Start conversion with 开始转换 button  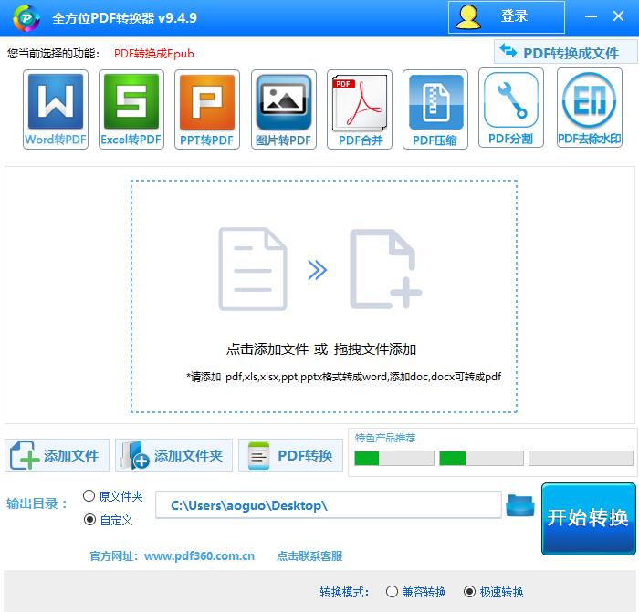[589, 519]
